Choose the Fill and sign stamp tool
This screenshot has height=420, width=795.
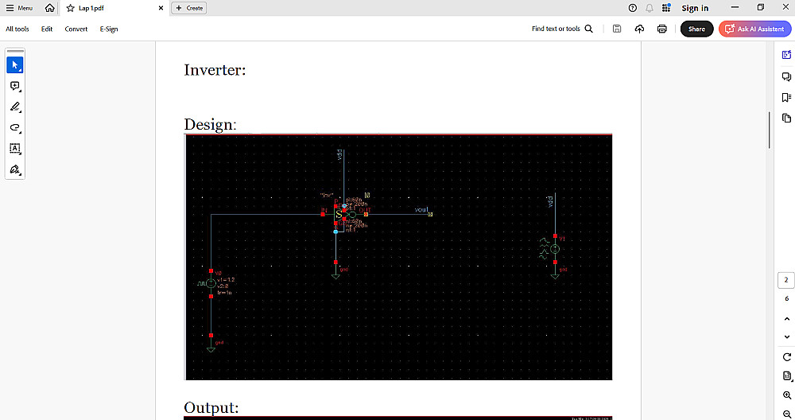[x=14, y=169]
